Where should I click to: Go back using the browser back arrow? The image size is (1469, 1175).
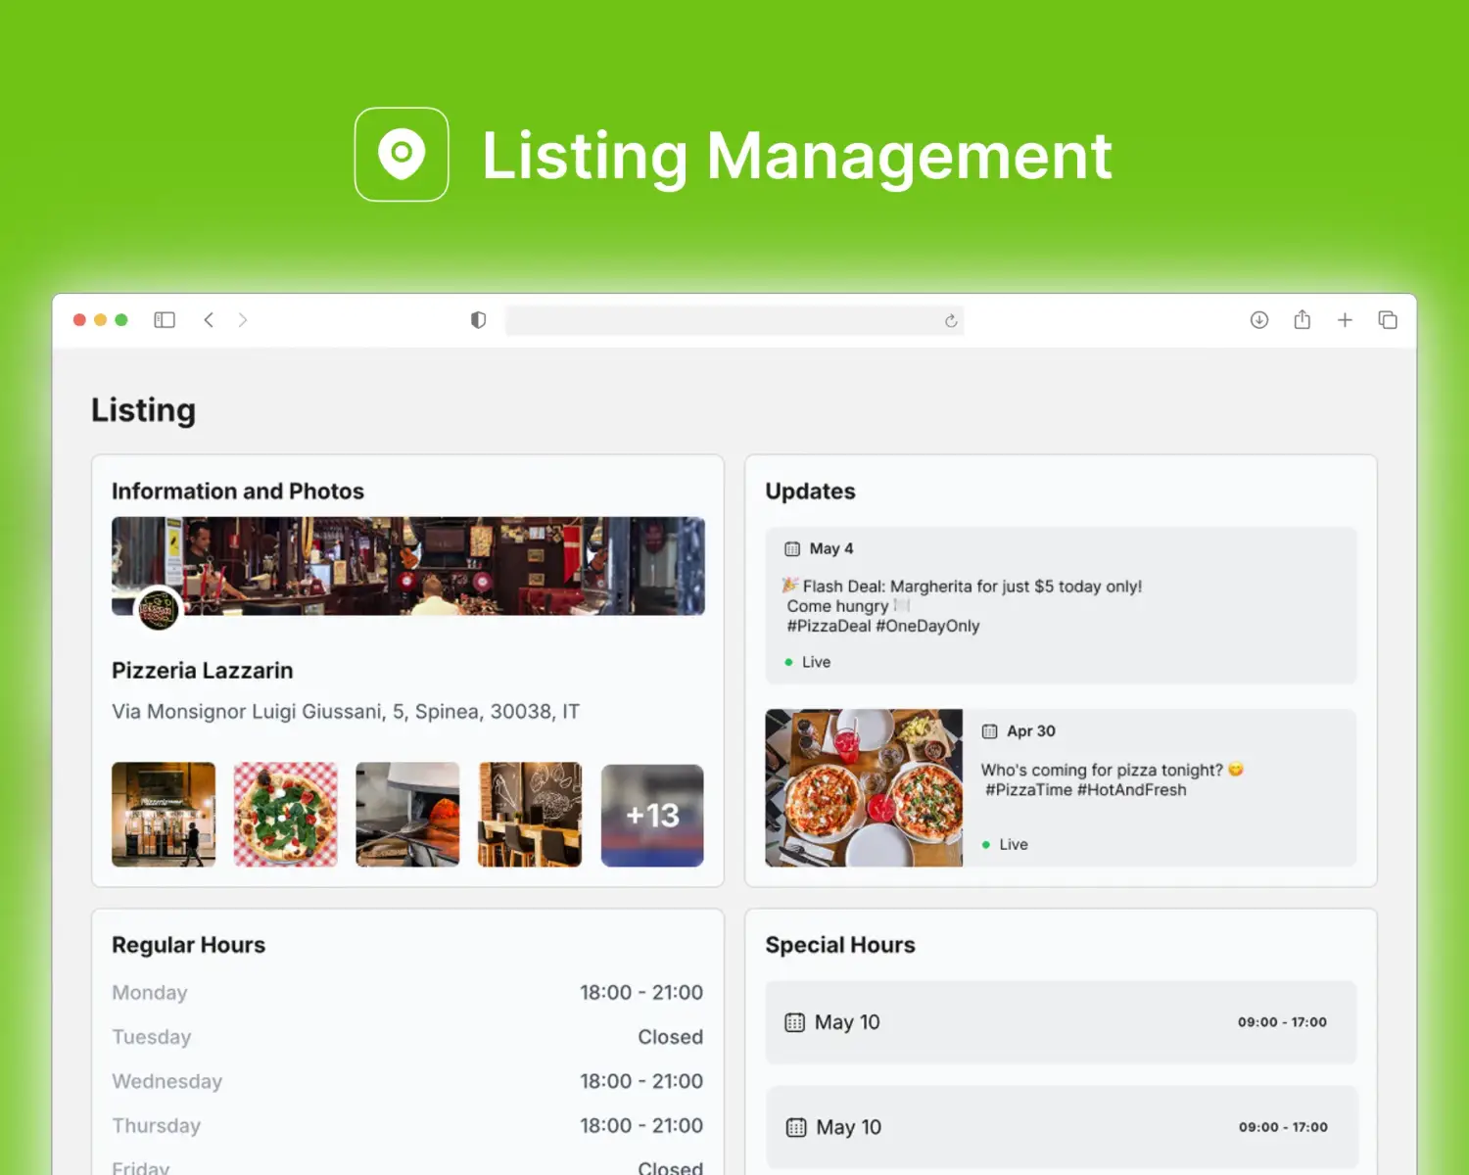tap(209, 320)
